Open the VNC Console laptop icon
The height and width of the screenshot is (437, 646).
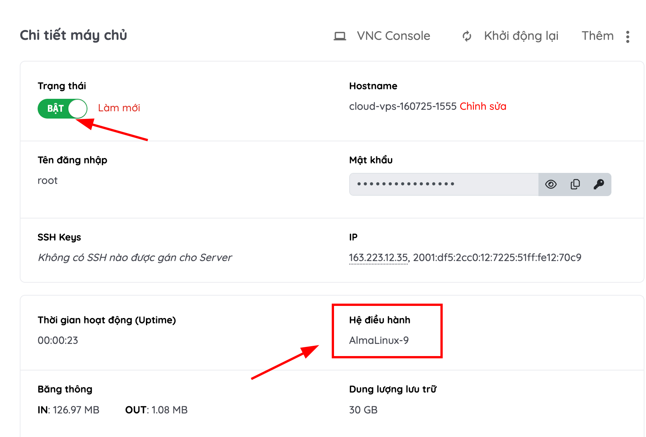[x=340, y=36]
